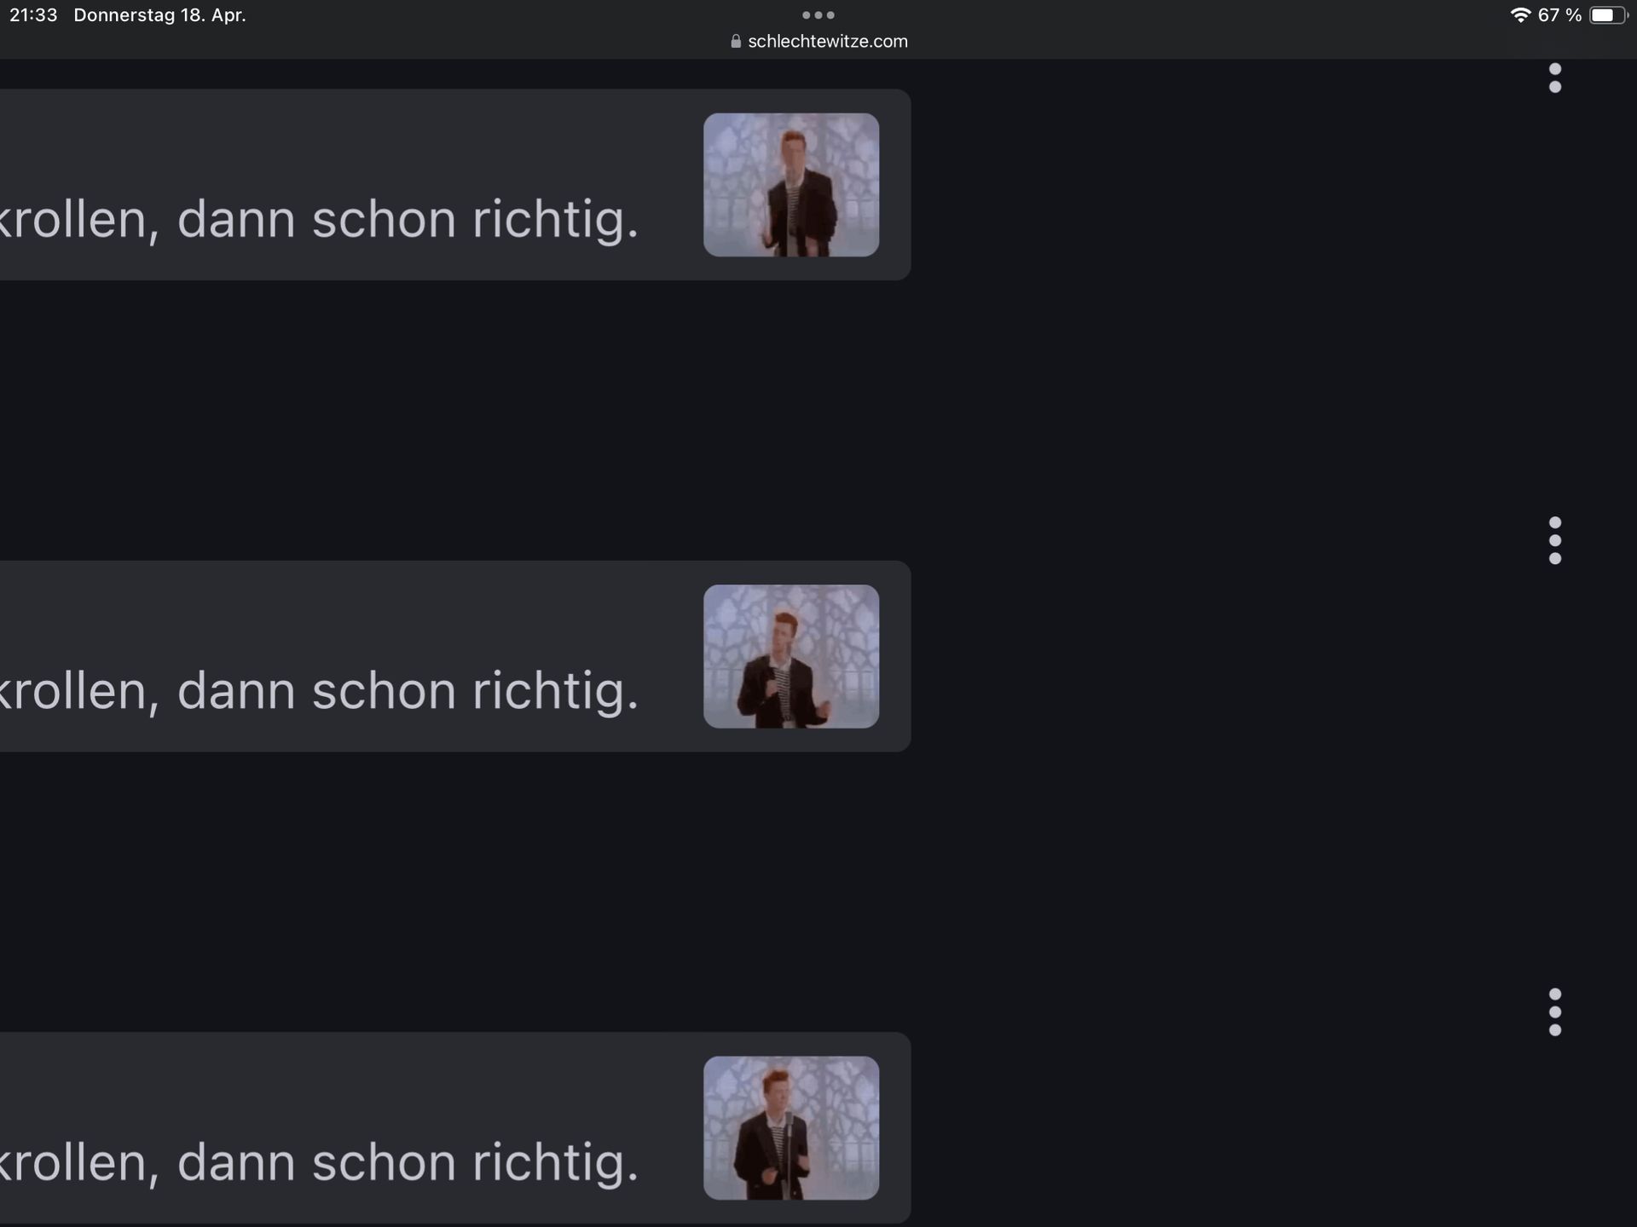
Task: Click the word 'richtig.' in the third card
Action: [556, 1163]
